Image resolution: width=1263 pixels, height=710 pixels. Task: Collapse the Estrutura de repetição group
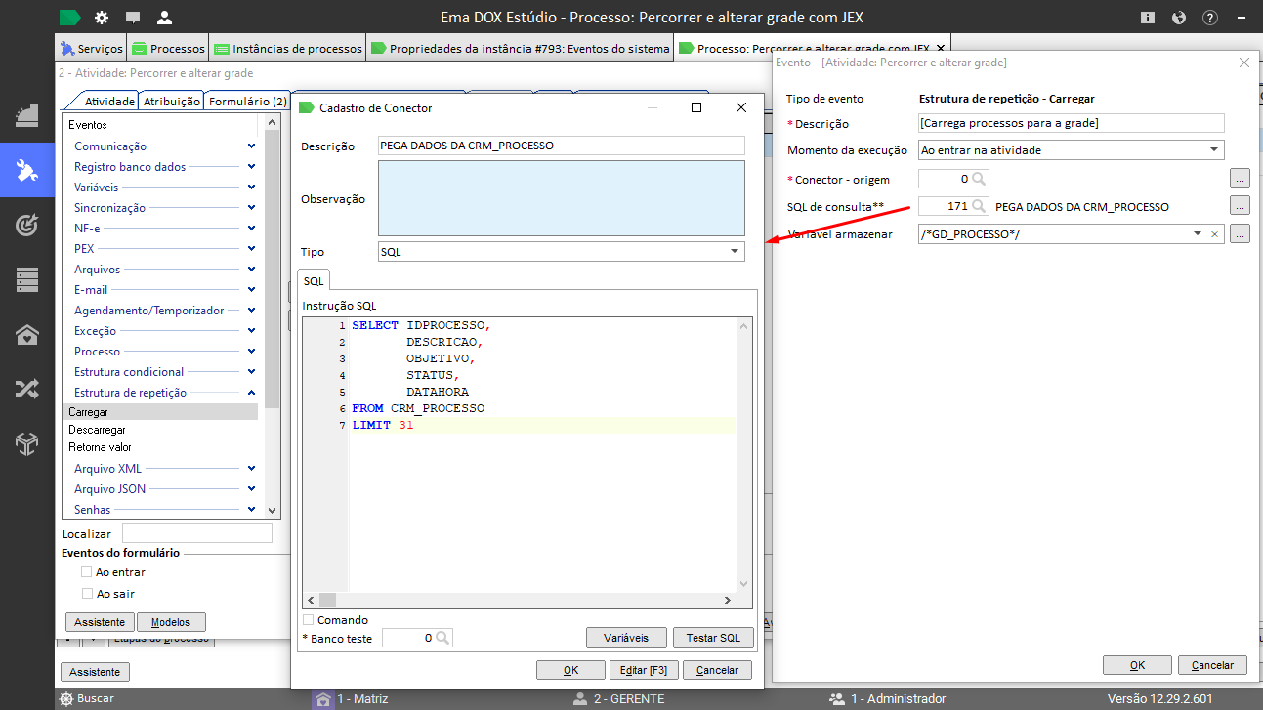click(x=251, y=392)
